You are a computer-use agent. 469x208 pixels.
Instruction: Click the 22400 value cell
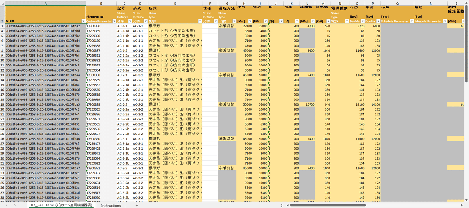(x=245, y=26)
